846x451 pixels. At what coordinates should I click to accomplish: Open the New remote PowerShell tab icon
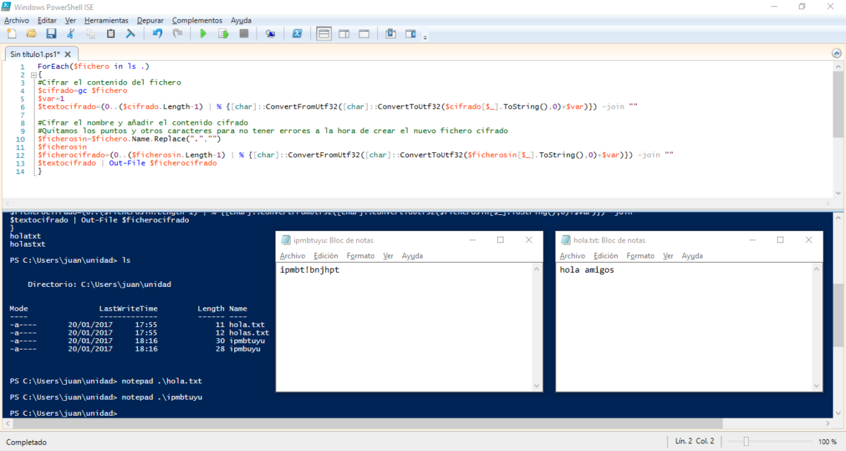pyautogui.click(x=270, y=33)
